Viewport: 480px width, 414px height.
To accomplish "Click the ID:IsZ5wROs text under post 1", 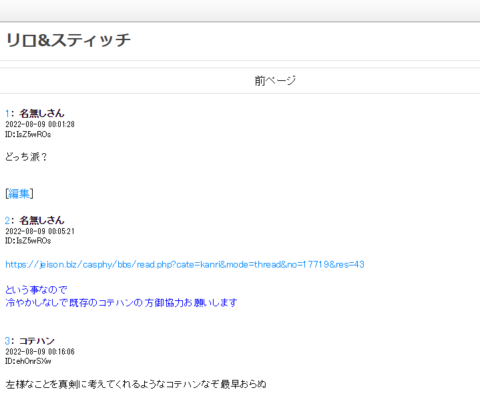I will (x=28, y=134).
